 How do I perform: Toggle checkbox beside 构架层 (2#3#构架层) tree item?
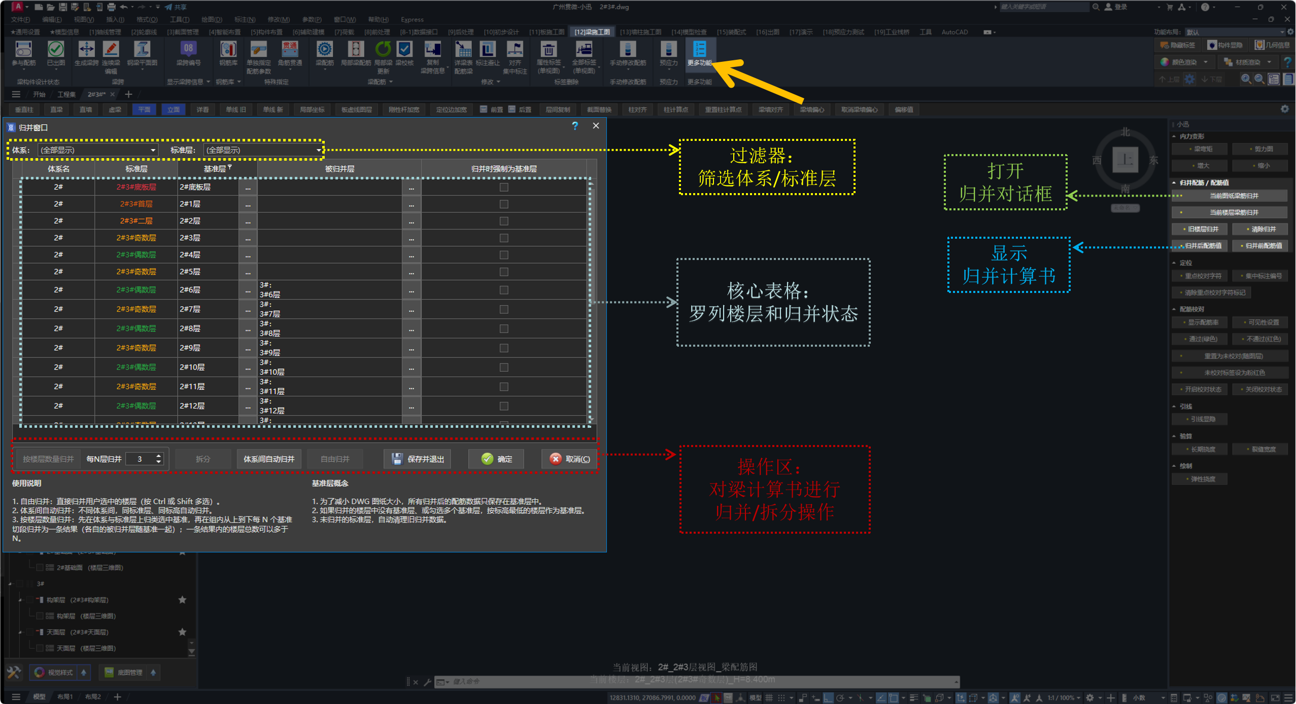[x=30, y=600]
